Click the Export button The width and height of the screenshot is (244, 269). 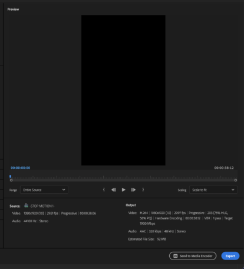230,256
